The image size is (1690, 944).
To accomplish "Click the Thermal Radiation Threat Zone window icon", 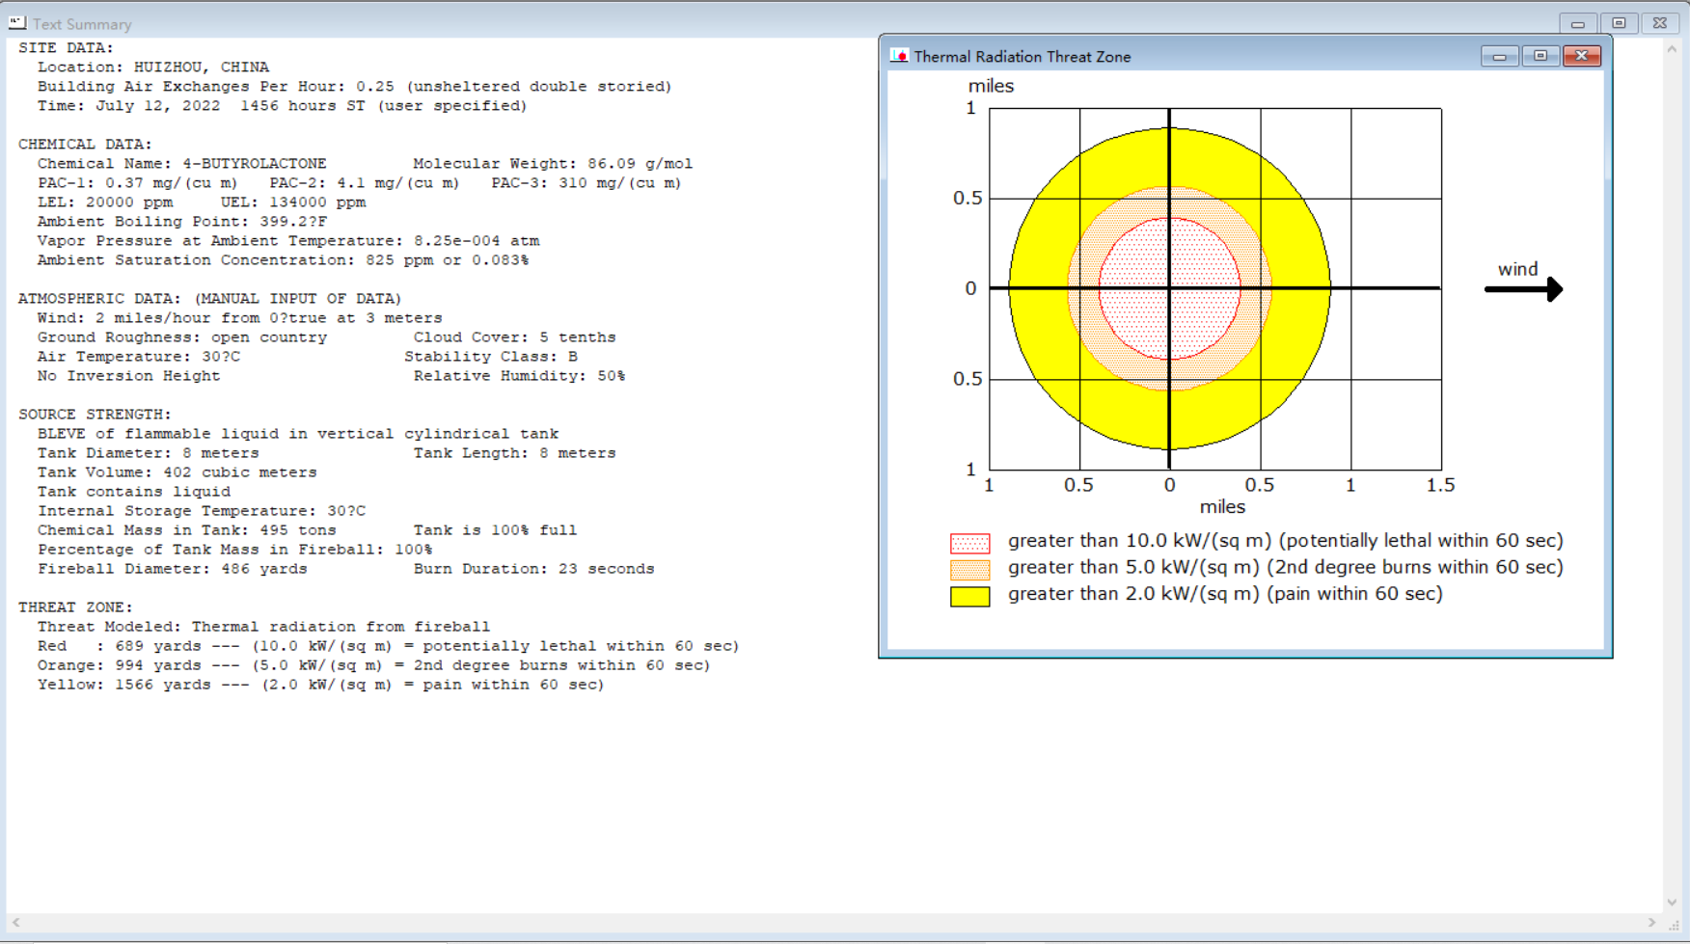I will coord(899,56).
